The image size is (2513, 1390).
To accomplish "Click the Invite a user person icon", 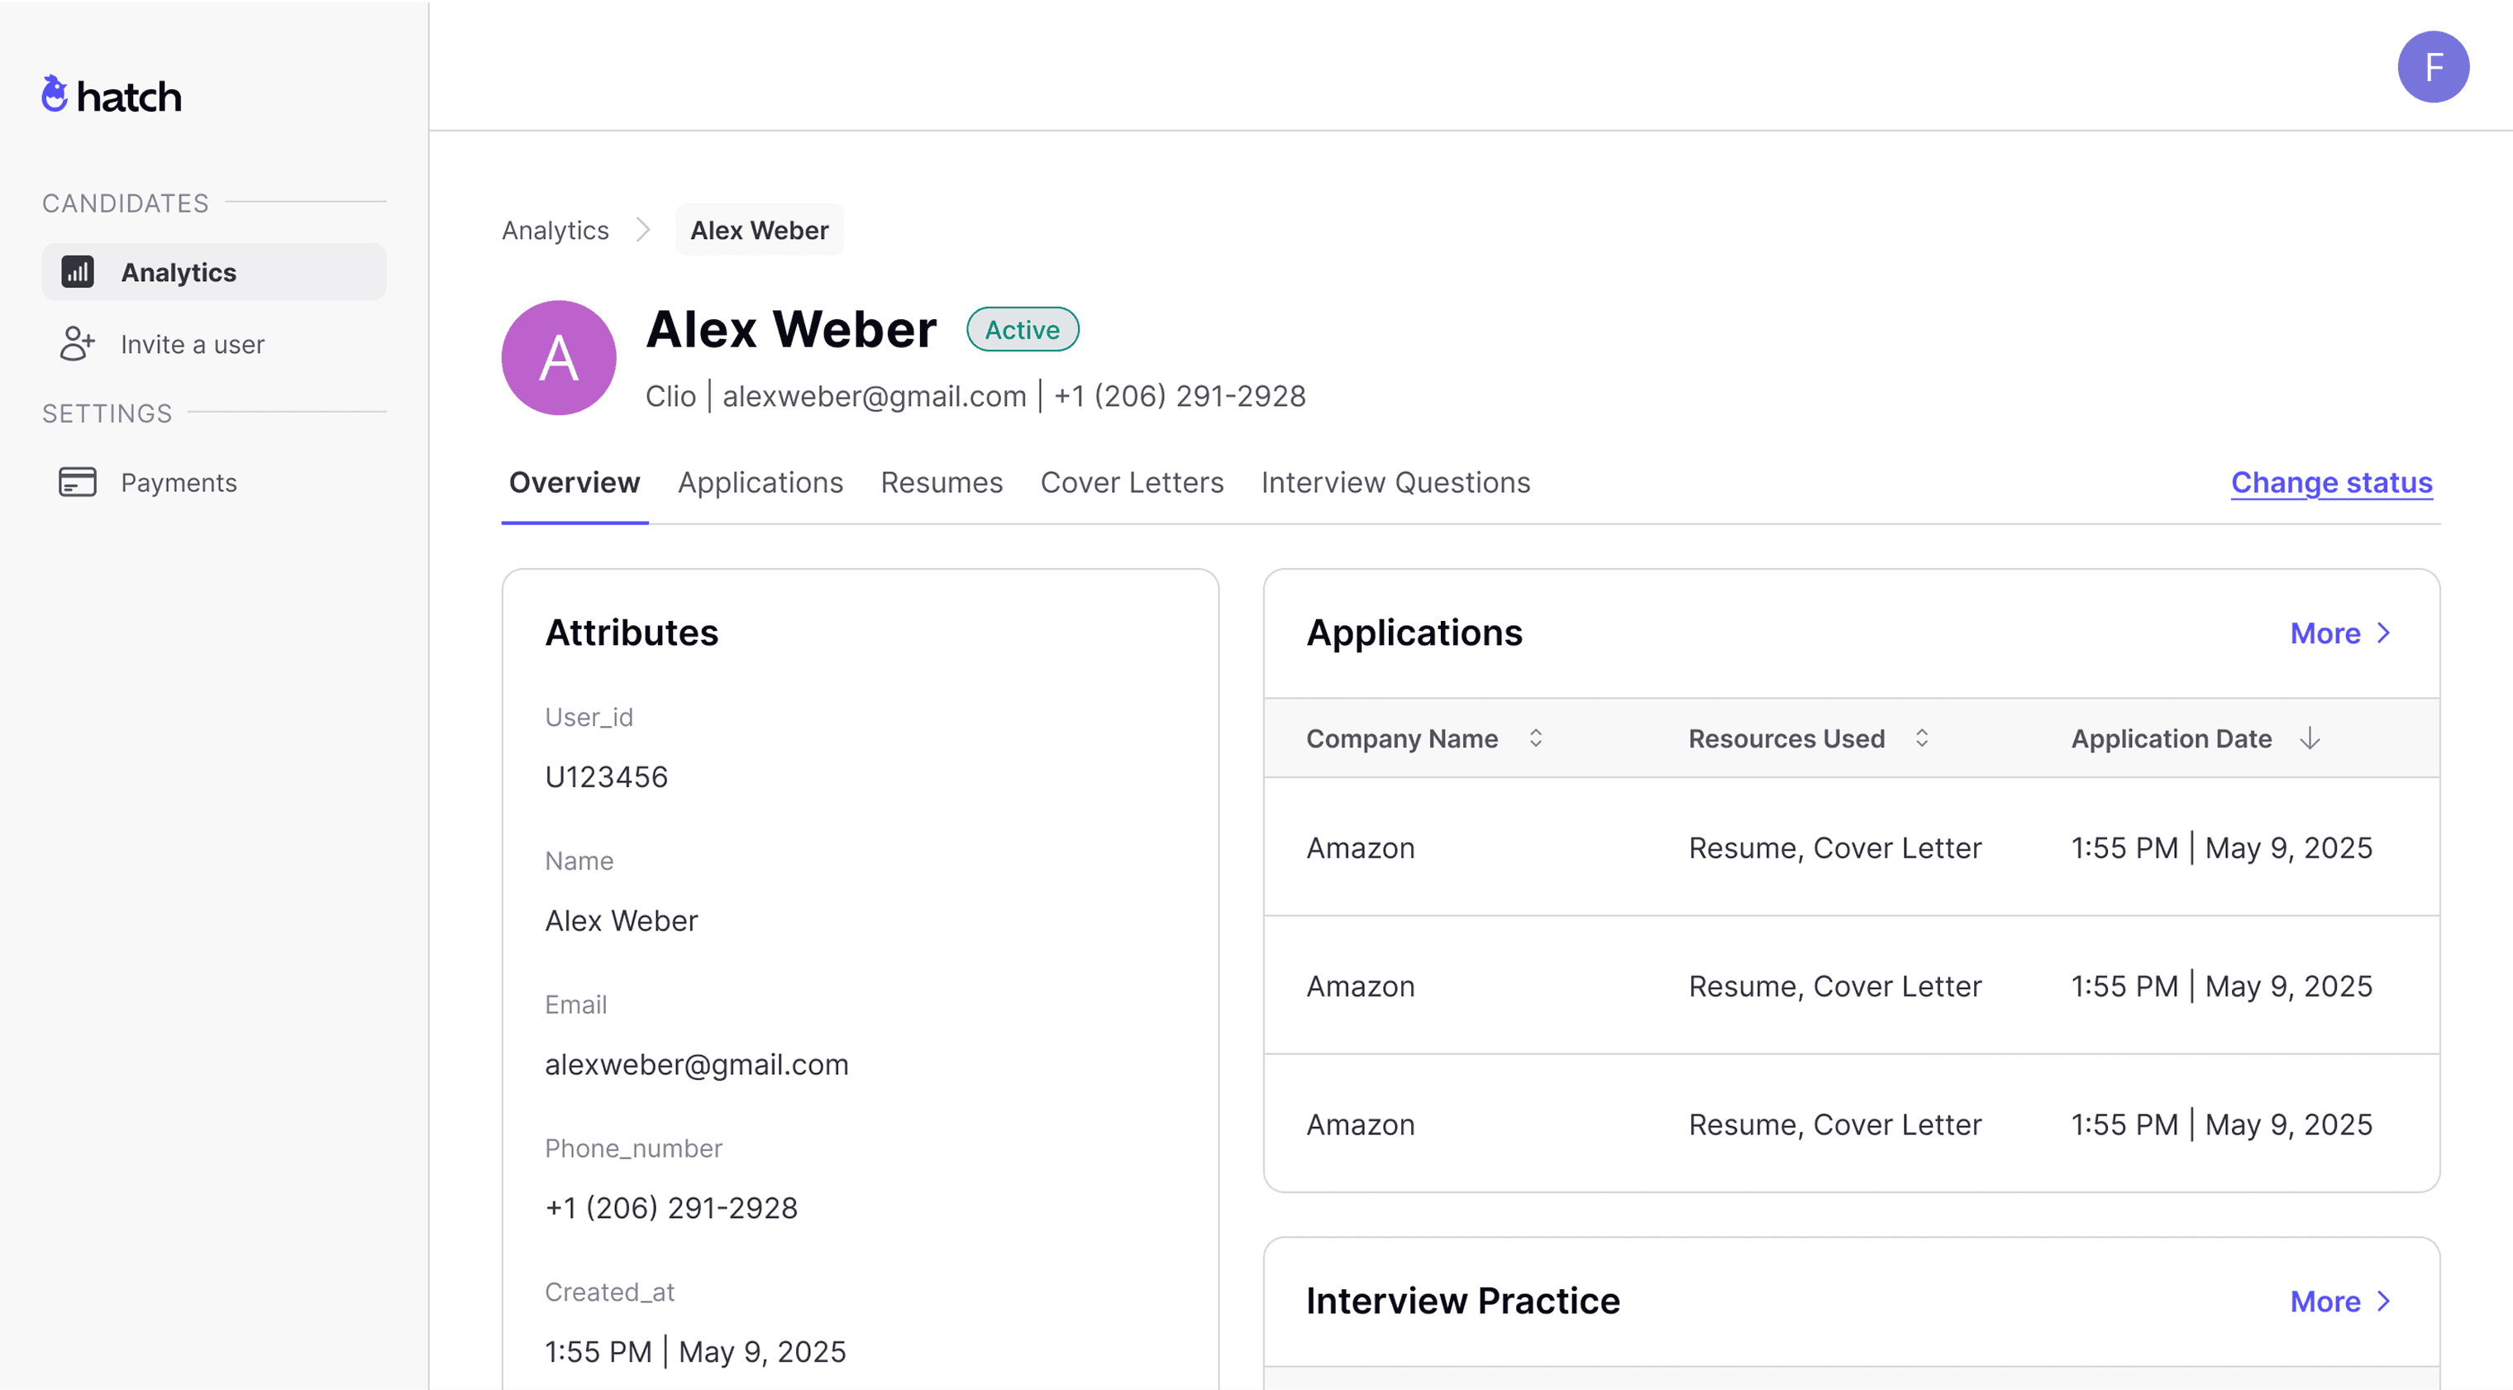I will click(x=77, y=344).
